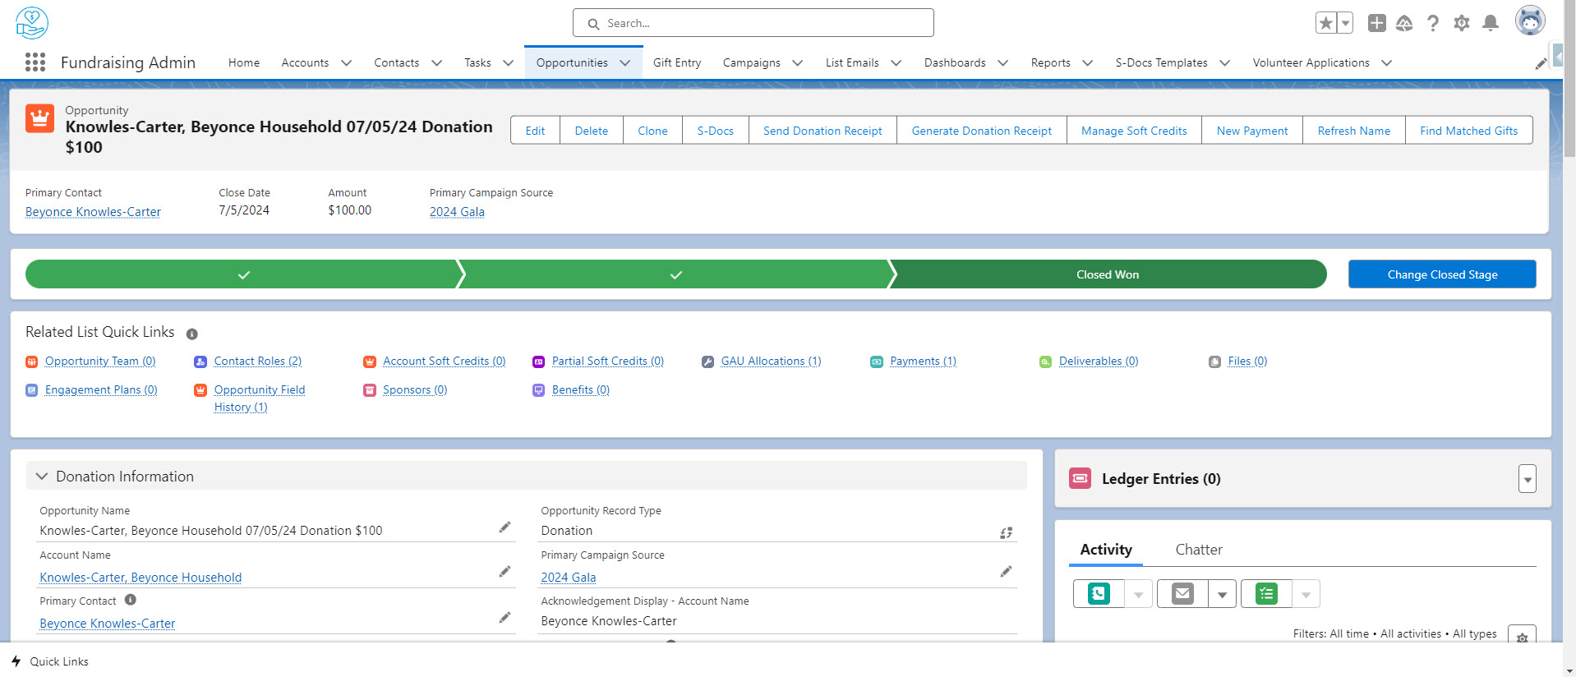Edit Opportunity Name with pencil icon

[505, 527]
